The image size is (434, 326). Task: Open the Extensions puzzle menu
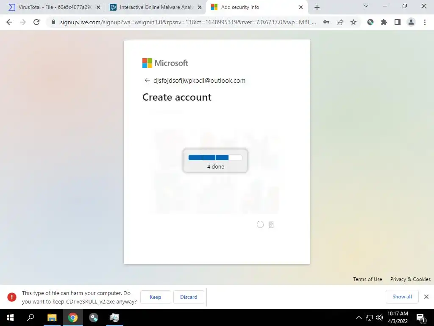(384, 22)
